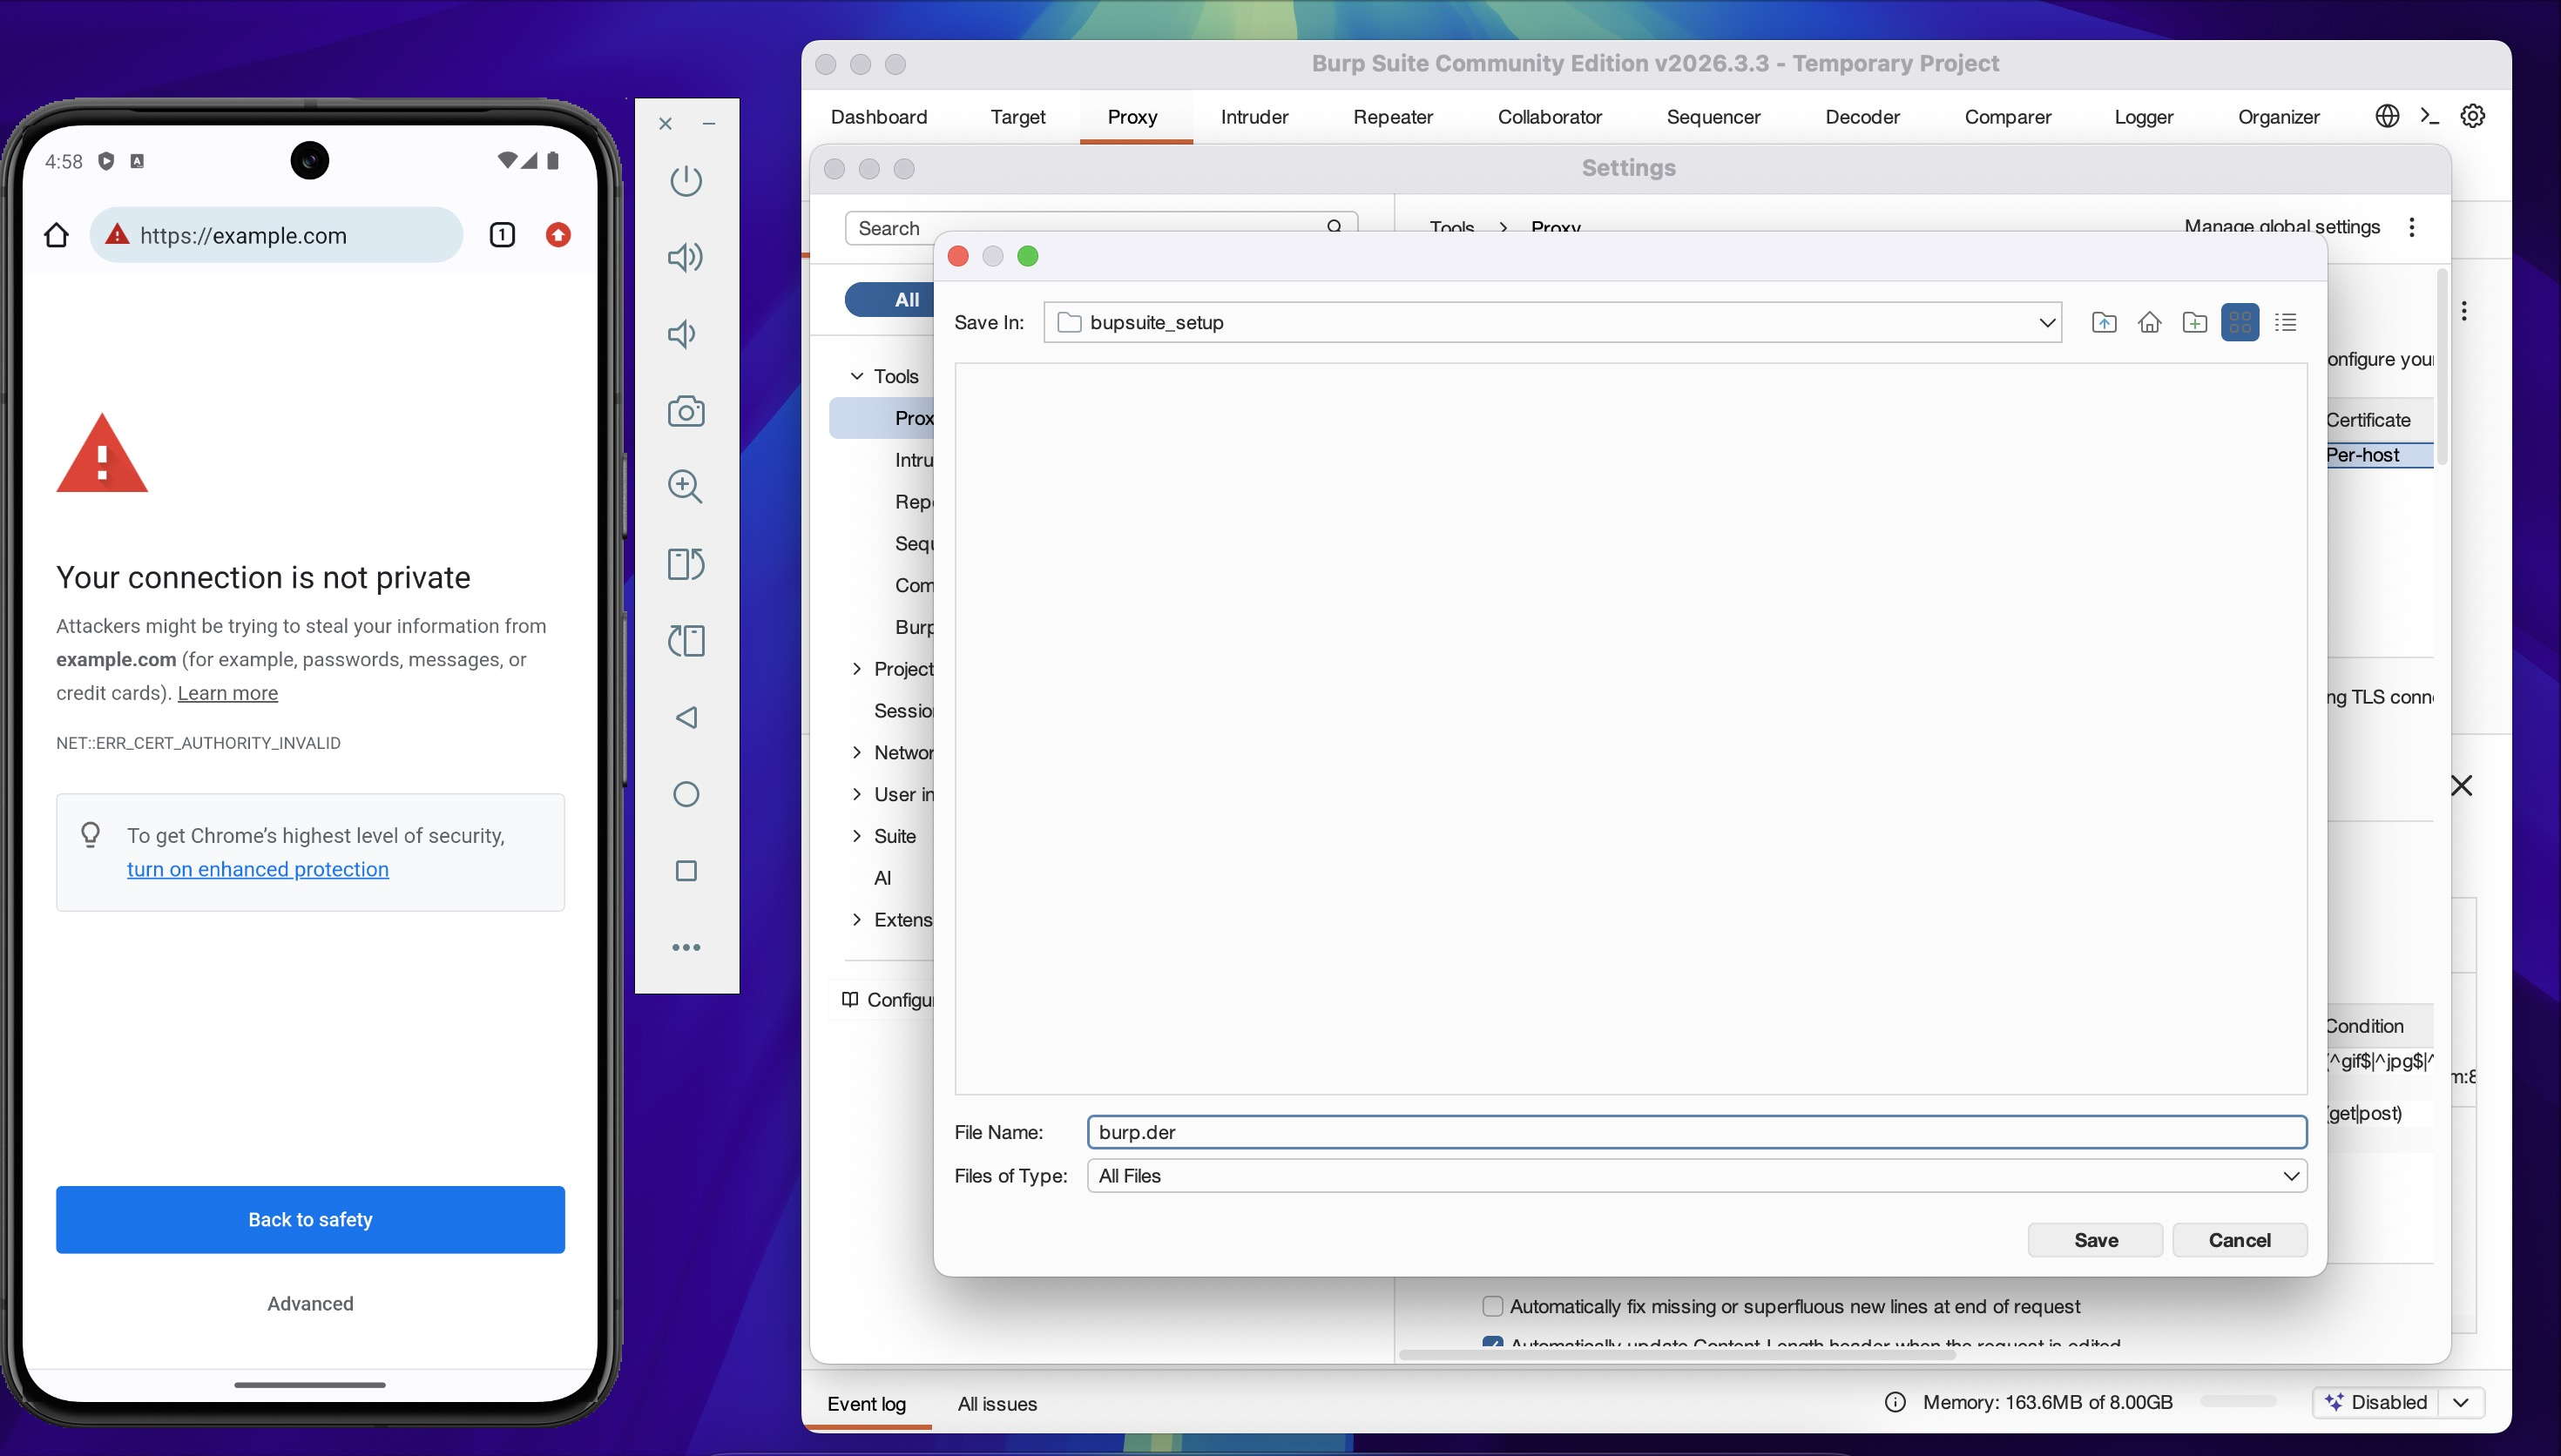Screen dimensions: 2561x1456
Task: Click the emulator volume up icon
Action: pos(686,257)
